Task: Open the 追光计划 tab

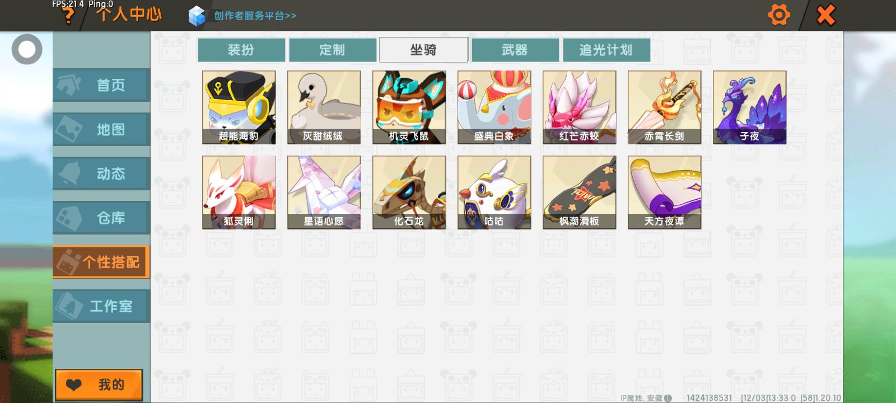Action: [x=606, y=50]
